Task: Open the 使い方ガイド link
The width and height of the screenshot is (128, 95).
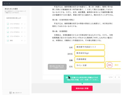Action: (x=17, y=93)
